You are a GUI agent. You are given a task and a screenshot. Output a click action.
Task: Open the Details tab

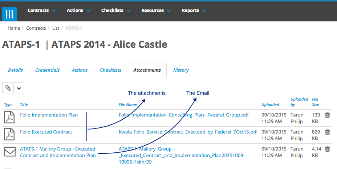click(x=16, y=70)
